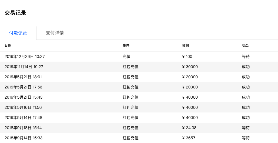Viewport: 278px width, 143px height.
Task: Select the 2018年9月18日 15:14 transaction row
Action: coord(139,128)
